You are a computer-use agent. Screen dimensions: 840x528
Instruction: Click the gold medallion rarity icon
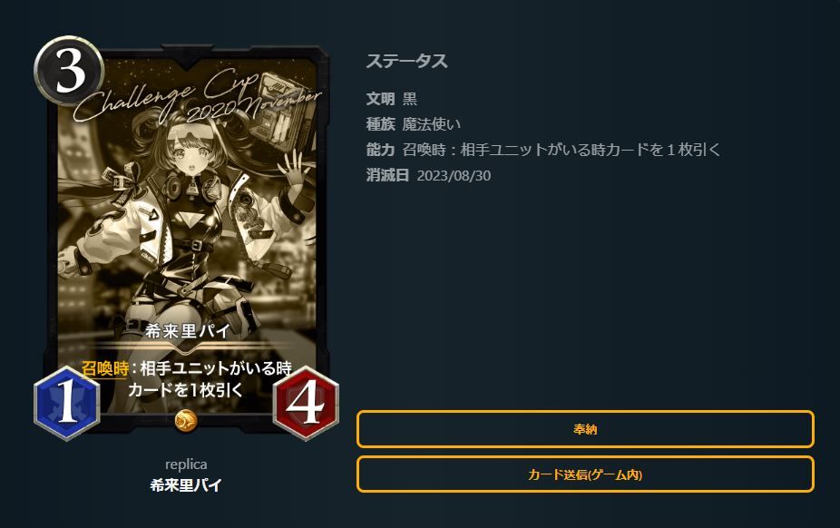186,422
